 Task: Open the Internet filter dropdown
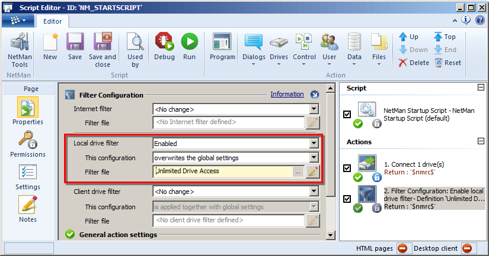pyautogui.click(x=314, y=109)
